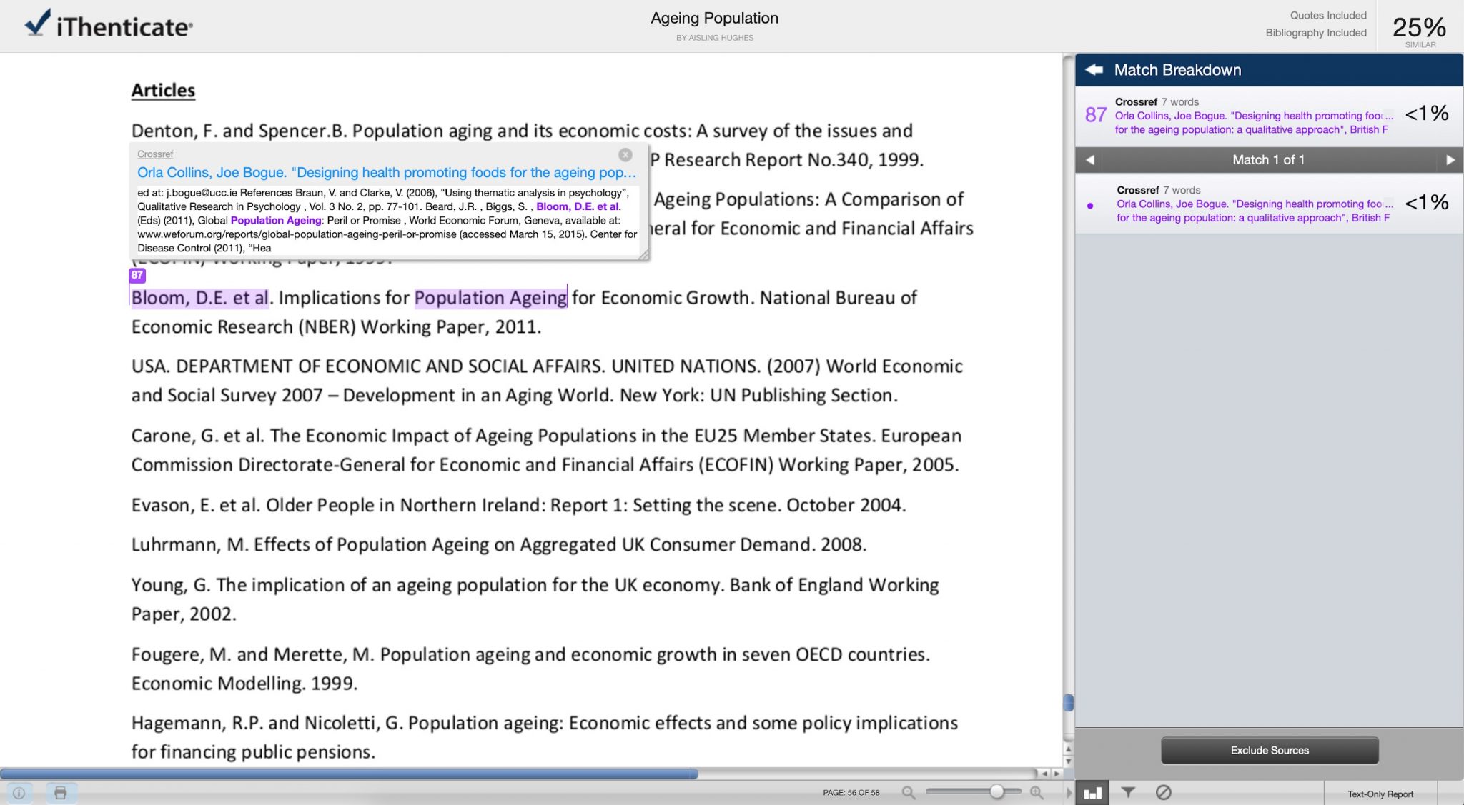1464x805 pixels.
Task: Click the zoom in magnifier icon
Action: pos(1037,792)
